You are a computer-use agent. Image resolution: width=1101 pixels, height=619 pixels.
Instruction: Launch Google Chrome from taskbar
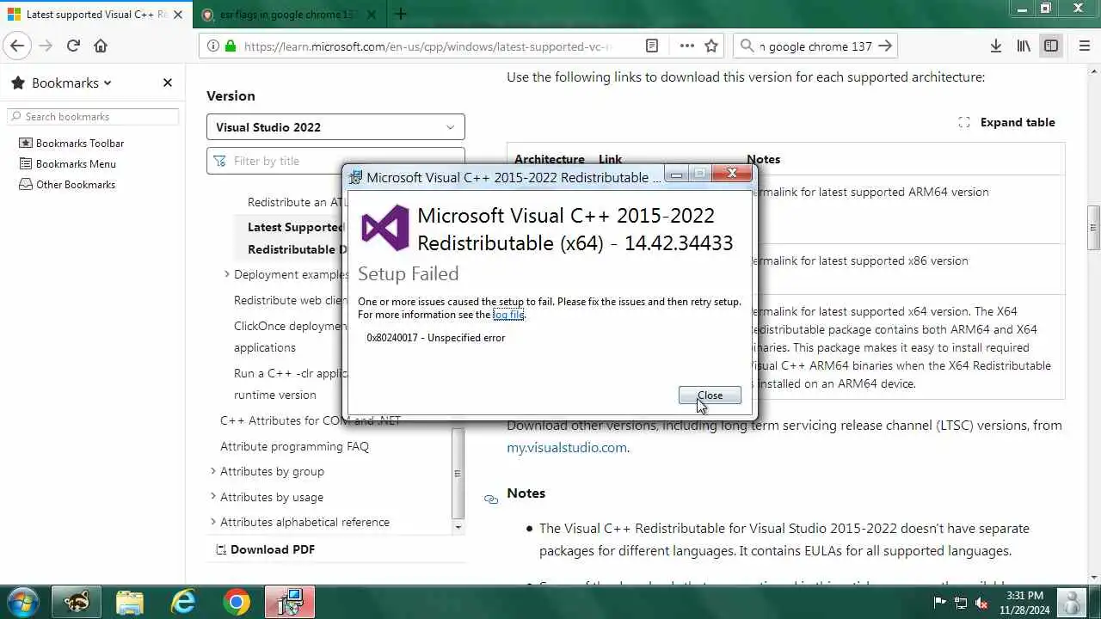coord(237,603)
